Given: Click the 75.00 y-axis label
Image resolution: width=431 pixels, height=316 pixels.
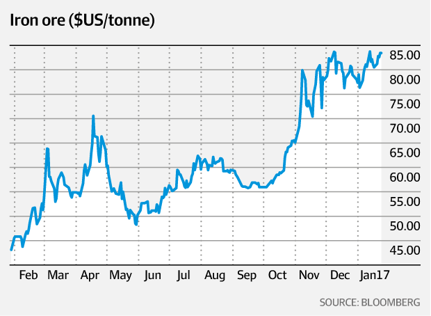Looking at the screenshot, I should click(405, 104).
